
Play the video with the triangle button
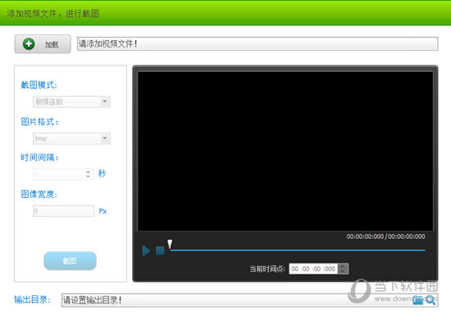point(146,250)
